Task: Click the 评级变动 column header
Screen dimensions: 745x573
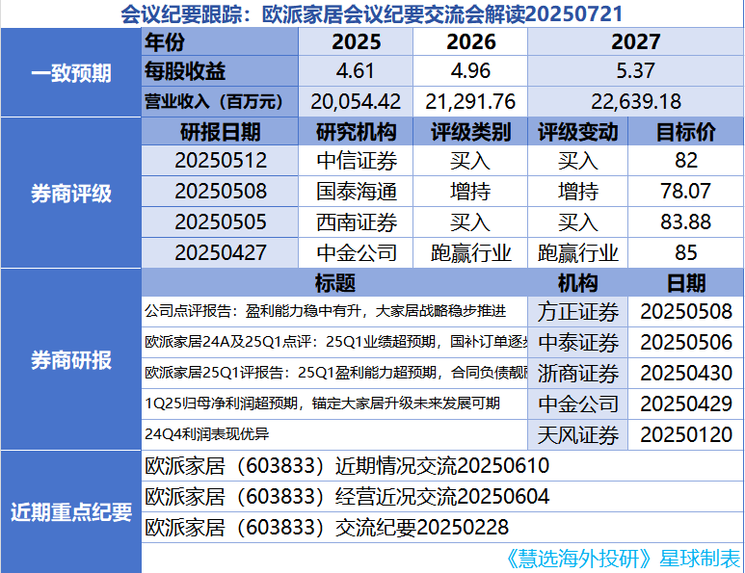Action: [x=577, y=132]
